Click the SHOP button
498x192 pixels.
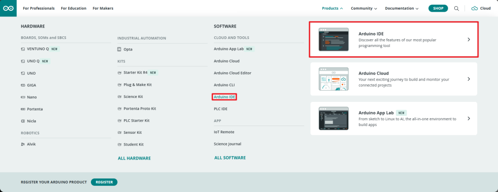[438, 9]
